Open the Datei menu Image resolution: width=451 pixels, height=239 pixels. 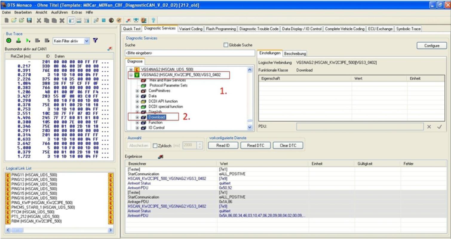point(6,12)
